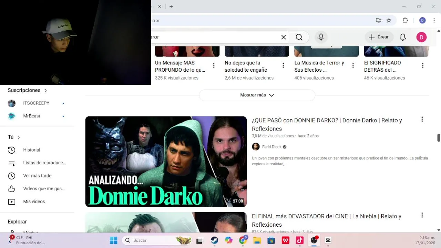
Task: Click the page vertical scrollbar thumb
Action: point(439,137)
